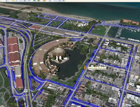
Task: Click the orange Street View pegman icon
Action: (x=85, y=68)
